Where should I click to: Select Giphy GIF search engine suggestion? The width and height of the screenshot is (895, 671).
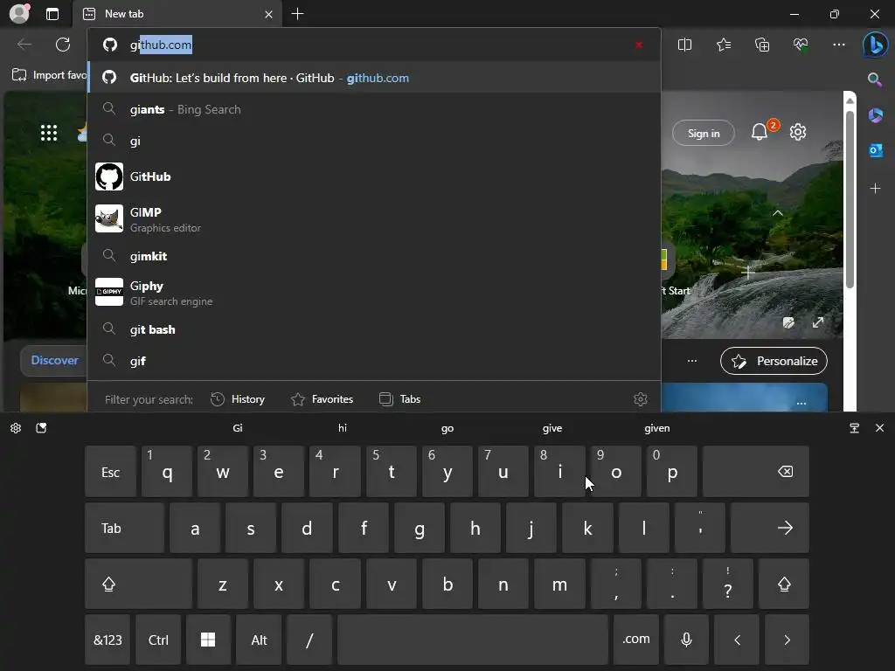tap(374, 292)
